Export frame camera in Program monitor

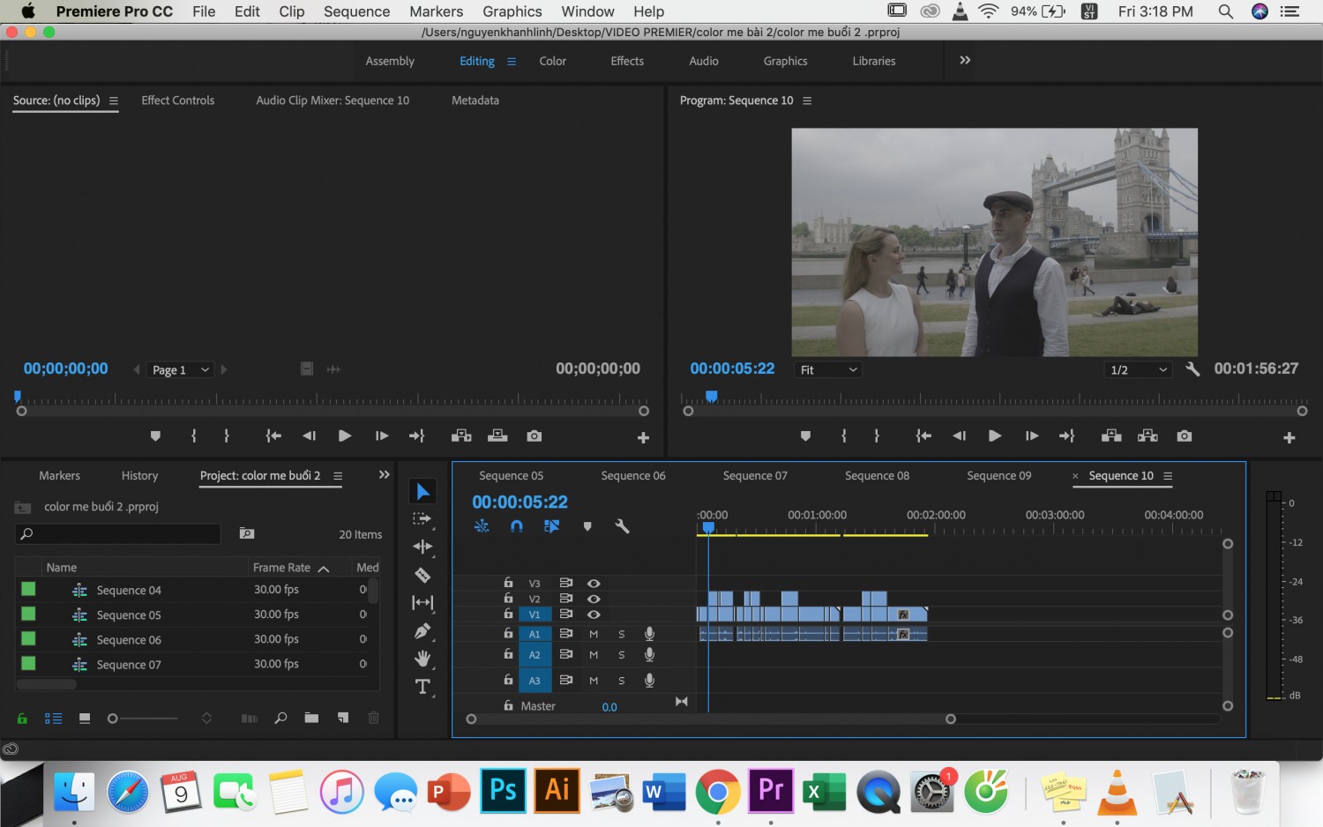click(x=1184, y=436)
